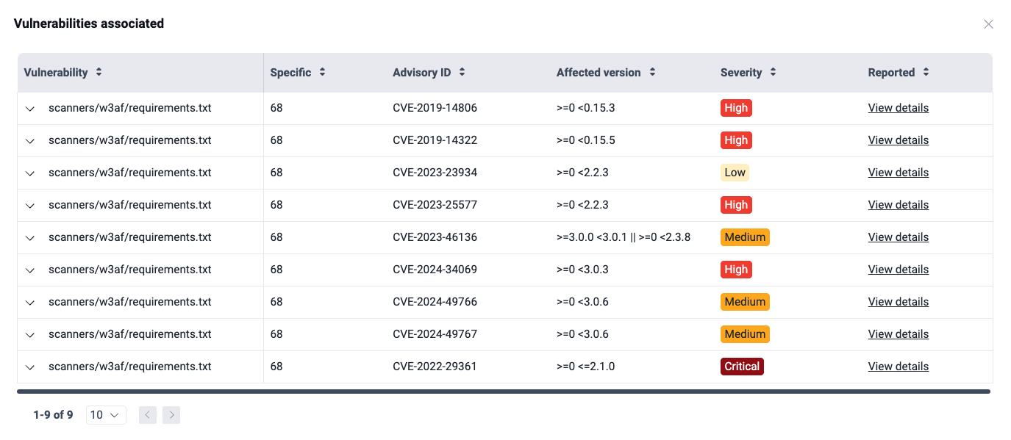Sort the table by Vulnerability column
1011x440 pixels.
tap(97, 72)
